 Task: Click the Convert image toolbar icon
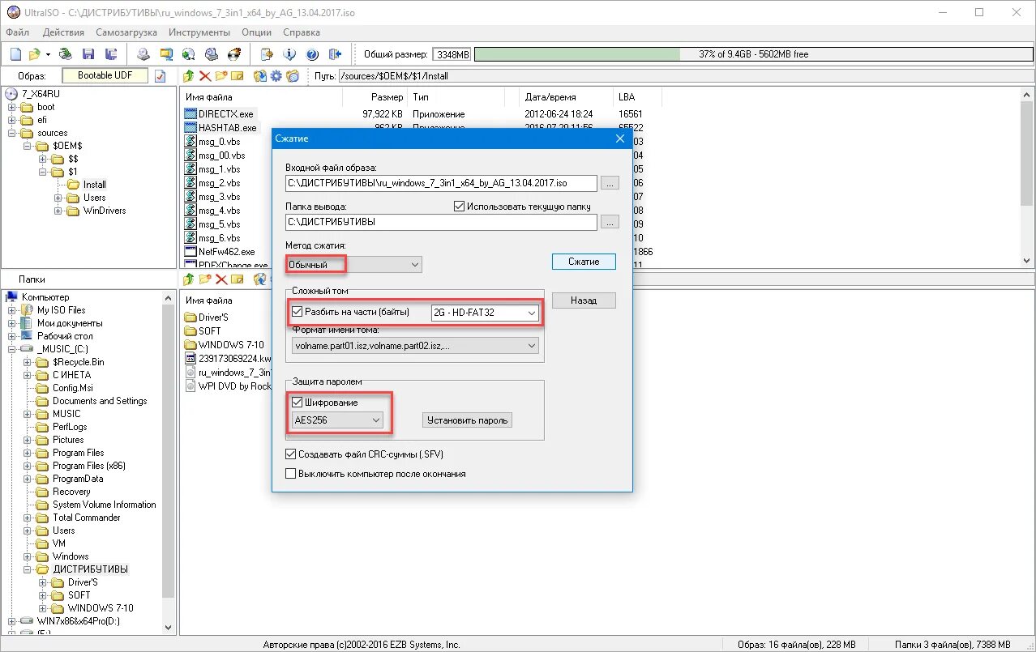click(x=189, y=54)
